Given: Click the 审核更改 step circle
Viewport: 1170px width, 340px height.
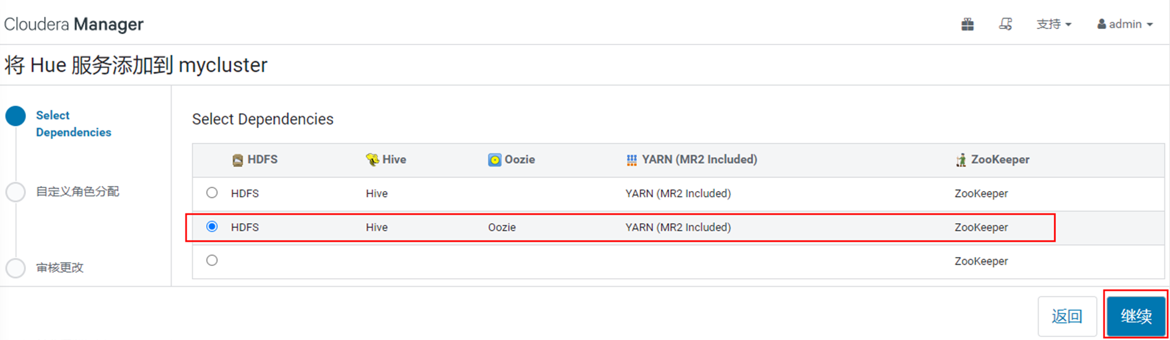Looking at the screenshot, I should [x=15, y=268].
